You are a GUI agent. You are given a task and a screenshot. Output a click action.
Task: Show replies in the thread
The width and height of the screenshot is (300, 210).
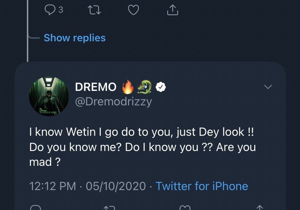pyautogui.click(x=74, y=38)
